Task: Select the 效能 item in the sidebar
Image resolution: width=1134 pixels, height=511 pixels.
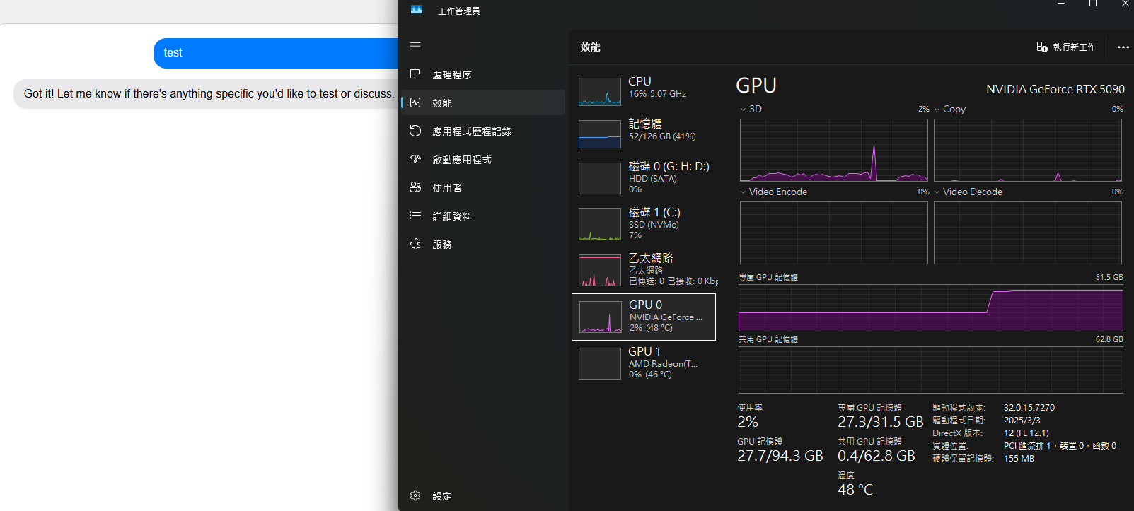Action: [483, 103]
